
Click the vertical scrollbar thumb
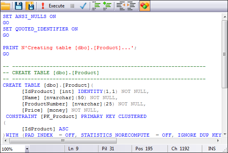(224, 54)
